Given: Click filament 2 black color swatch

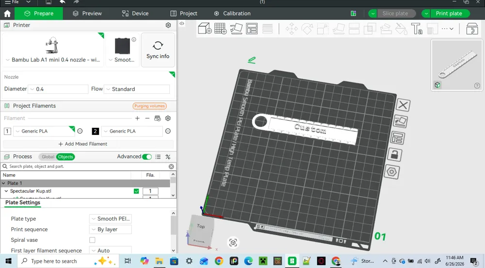Looking at the screenshot, I should point(95,132).
